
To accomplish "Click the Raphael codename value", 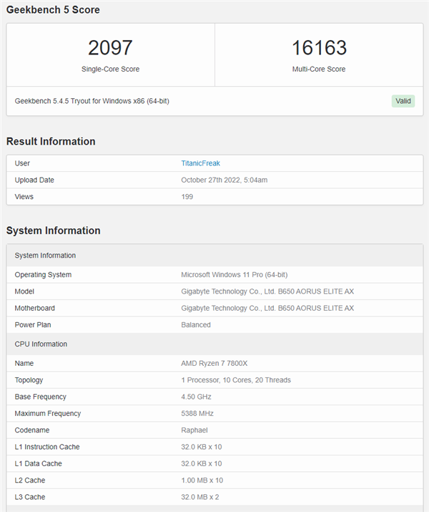I will coord(195,430).
